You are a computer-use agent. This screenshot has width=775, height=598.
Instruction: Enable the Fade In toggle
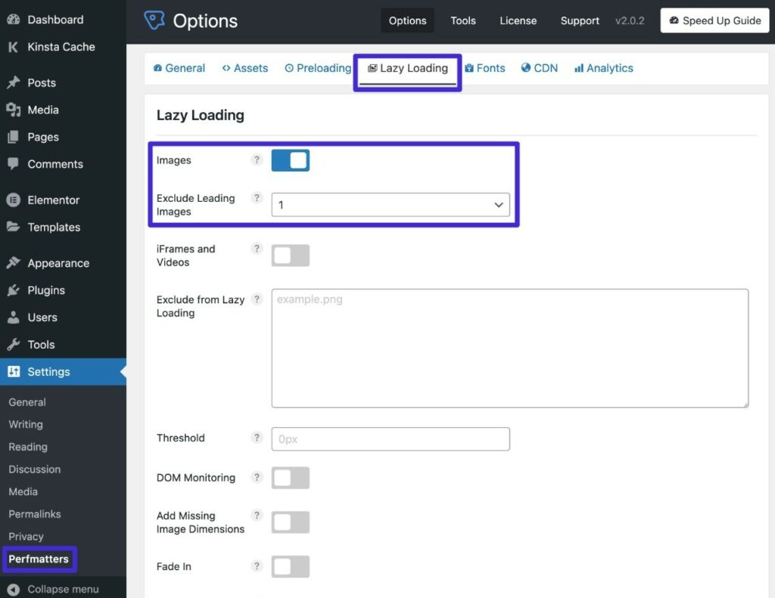291,566
